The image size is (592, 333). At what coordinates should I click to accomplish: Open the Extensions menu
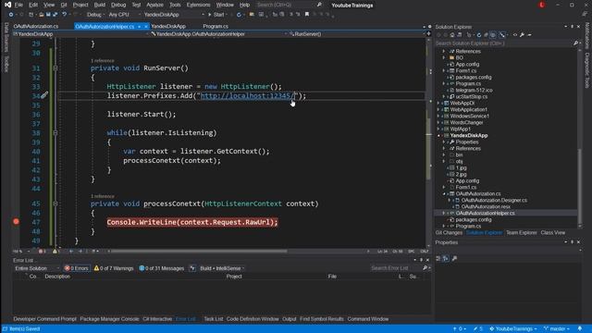coord(198,5)
